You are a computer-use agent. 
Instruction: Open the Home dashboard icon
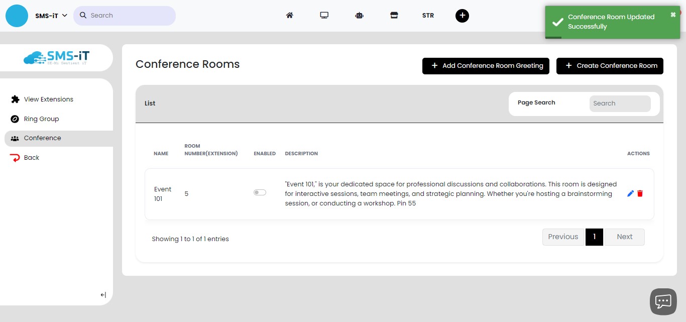(289, 16)
